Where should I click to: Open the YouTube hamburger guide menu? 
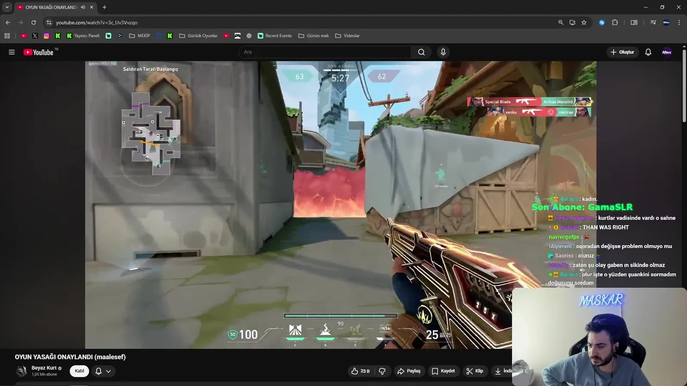pyautogui.click(x=11, y=52)
